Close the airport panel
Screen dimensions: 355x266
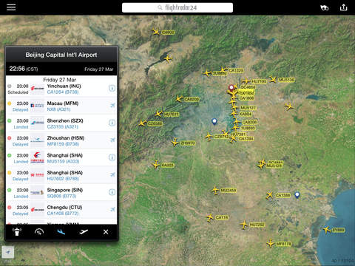pyautogui.click(x=106, y=232)
